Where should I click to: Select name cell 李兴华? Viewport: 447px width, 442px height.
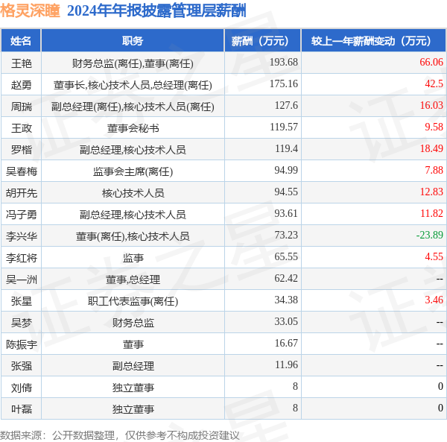pyautogui.click(x=22, y=236)
